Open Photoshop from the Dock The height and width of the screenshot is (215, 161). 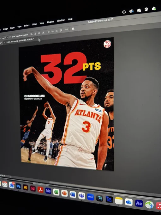(19, 186)
